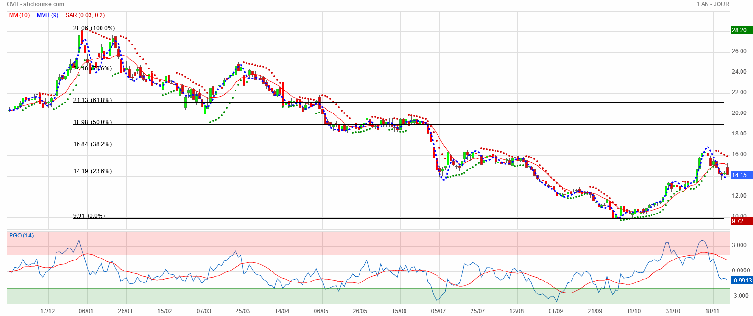The height and width of the screenshot is (316, 753).
Task: Click the 26/01 date on time axis
Action: (x=125, y=311)
